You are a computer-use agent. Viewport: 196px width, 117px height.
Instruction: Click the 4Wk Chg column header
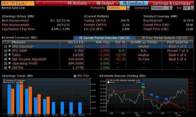click(x=97, y=42)
